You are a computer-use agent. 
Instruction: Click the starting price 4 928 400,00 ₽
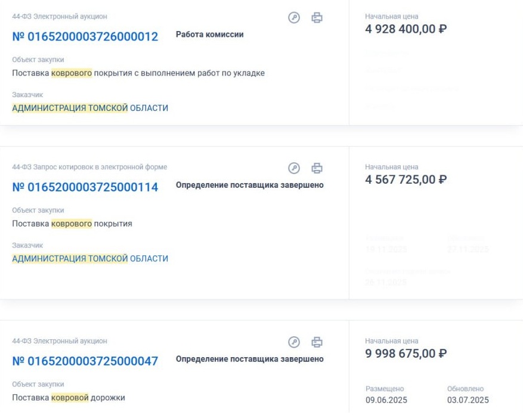coord(406,29)
